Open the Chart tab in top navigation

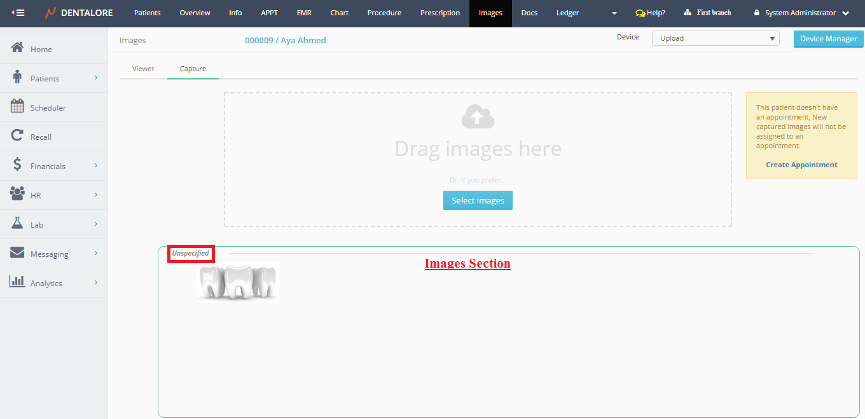point(339,13)
